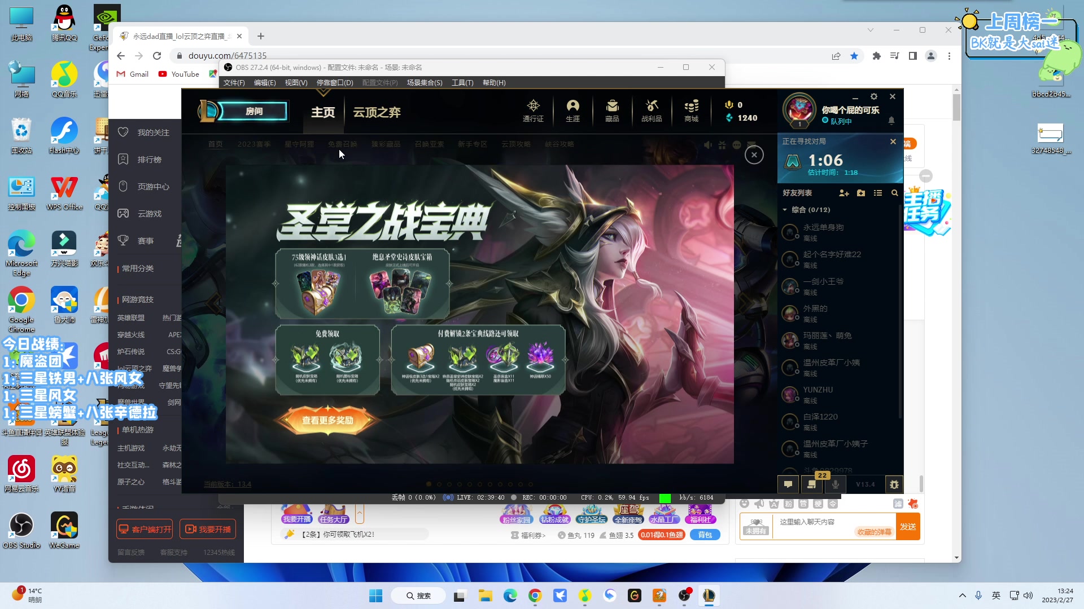Open the 战利品 loot icon
1084x609 pixels.
tap(652, 111)
